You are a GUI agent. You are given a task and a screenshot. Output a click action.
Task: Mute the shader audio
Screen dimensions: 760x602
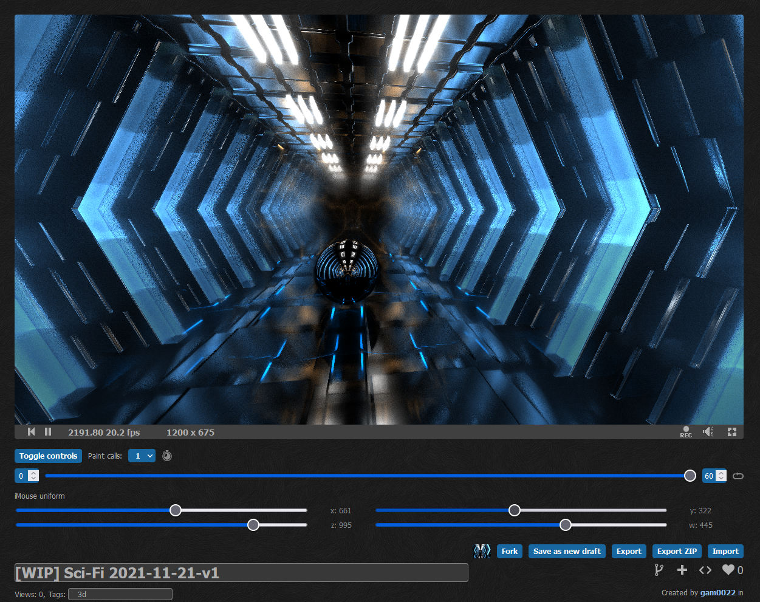(708, 432)
